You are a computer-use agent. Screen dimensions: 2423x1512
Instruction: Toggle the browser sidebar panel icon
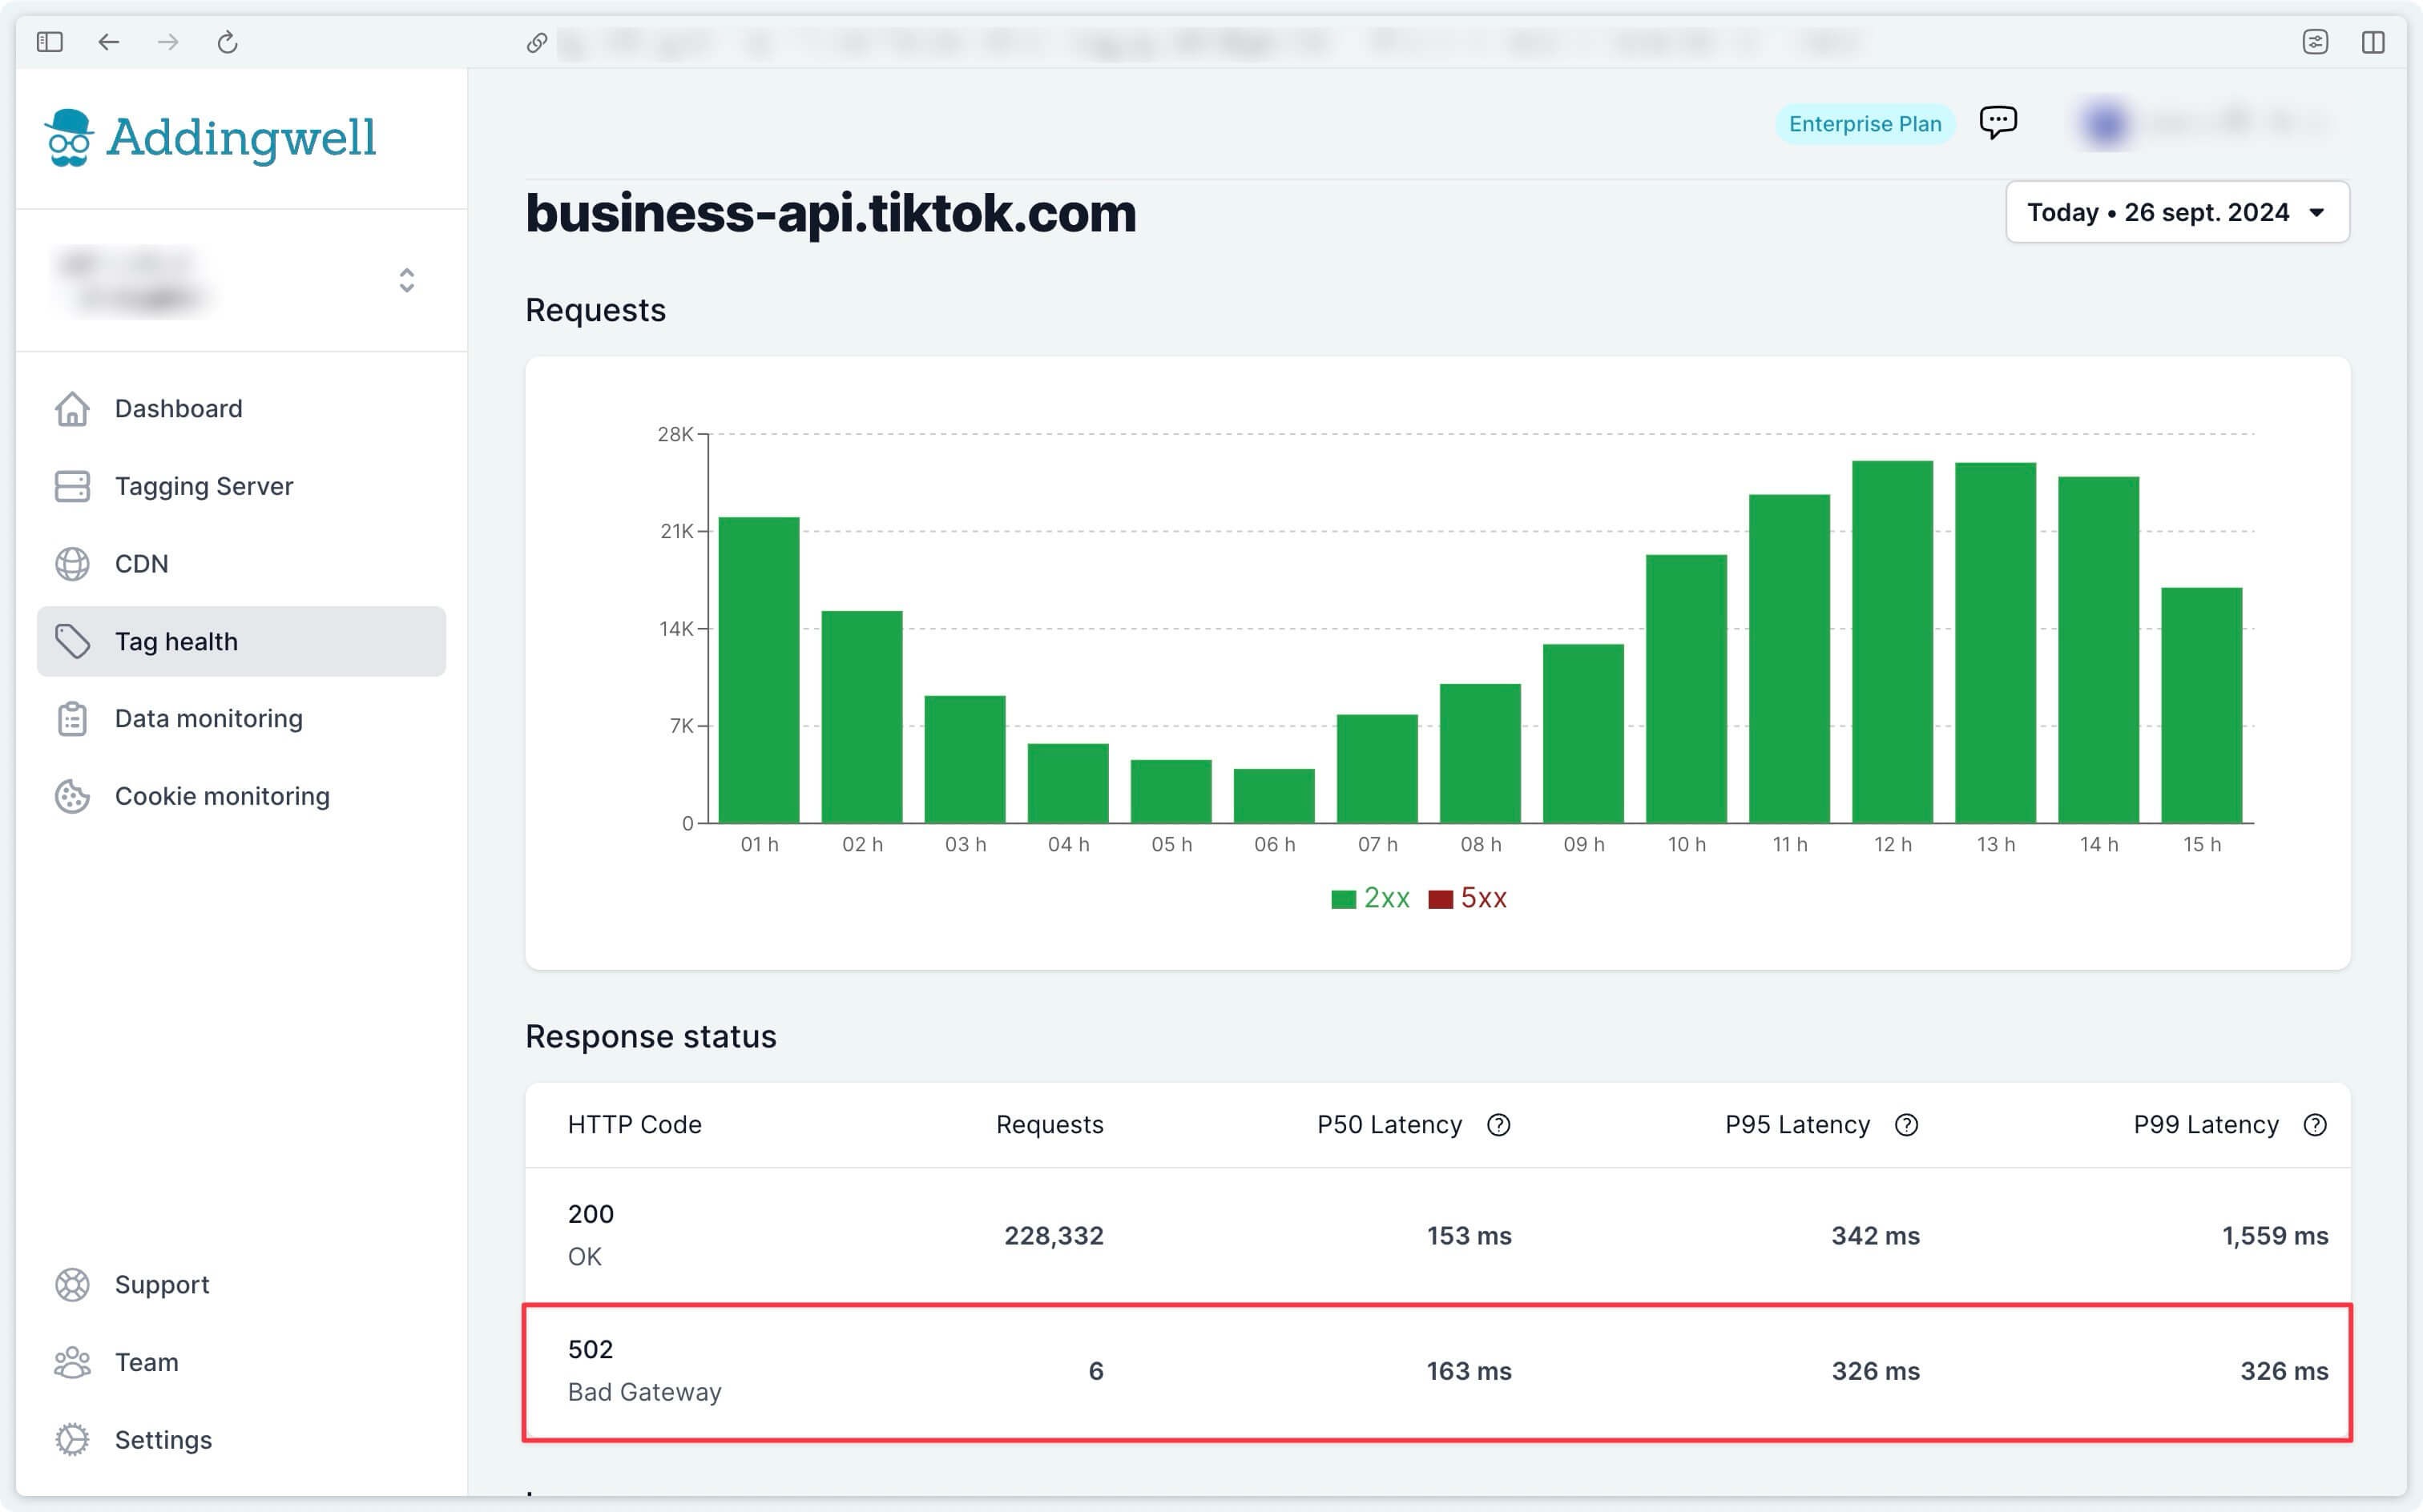pyautogui.click(x=50, y=42)
